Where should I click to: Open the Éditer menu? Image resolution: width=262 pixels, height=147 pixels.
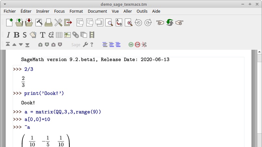pos(26,11)
